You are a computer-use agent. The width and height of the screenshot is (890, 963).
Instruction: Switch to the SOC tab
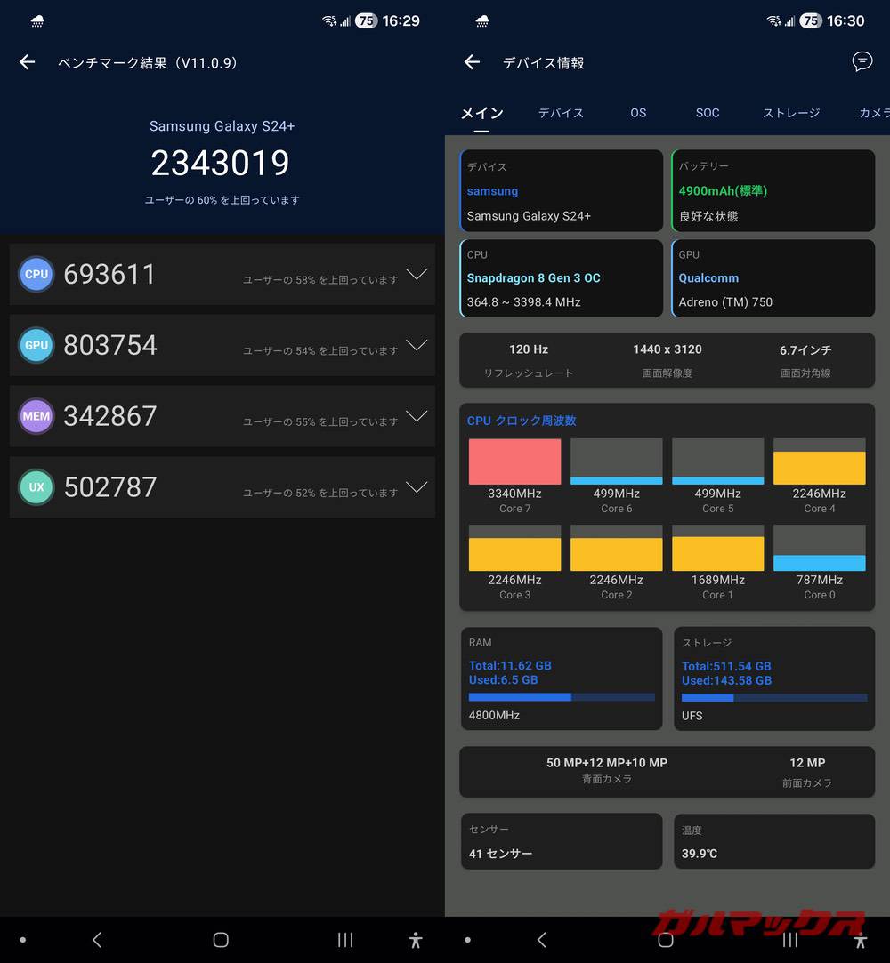click(708, 113)
